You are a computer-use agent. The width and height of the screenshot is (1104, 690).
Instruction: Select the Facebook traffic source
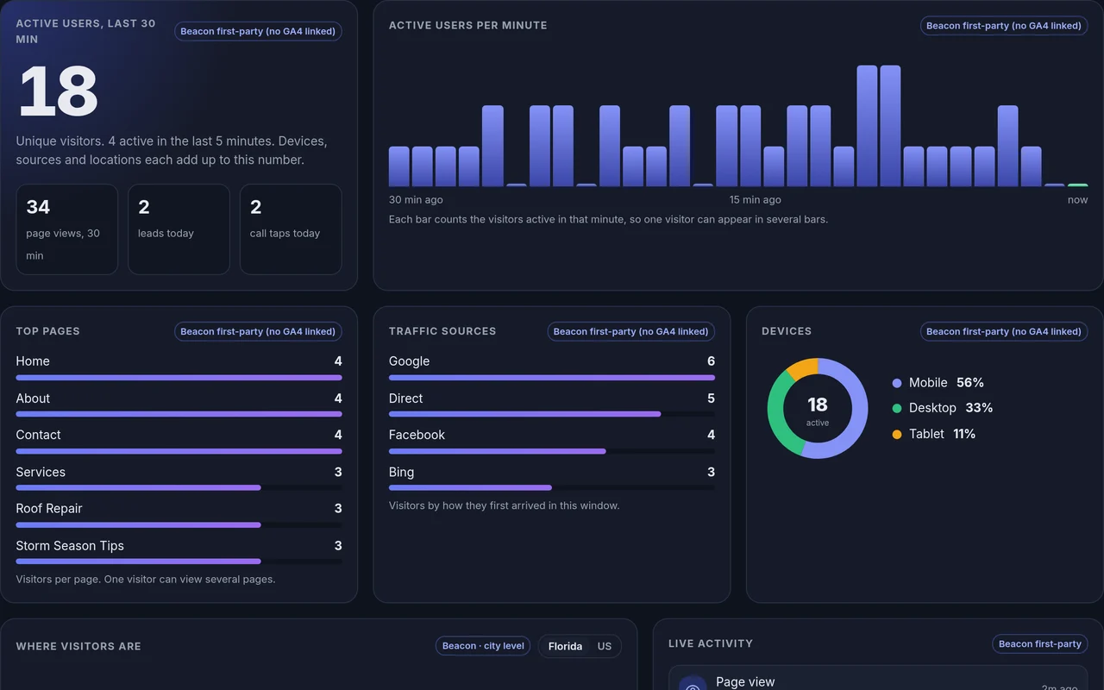pos(552,441)
